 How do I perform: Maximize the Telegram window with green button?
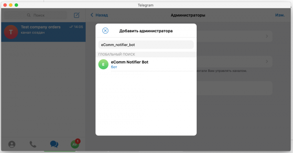[x=16, y=5]
